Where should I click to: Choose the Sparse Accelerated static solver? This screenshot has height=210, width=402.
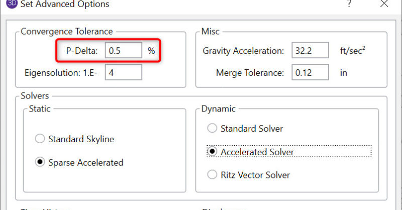click(40, 162)
